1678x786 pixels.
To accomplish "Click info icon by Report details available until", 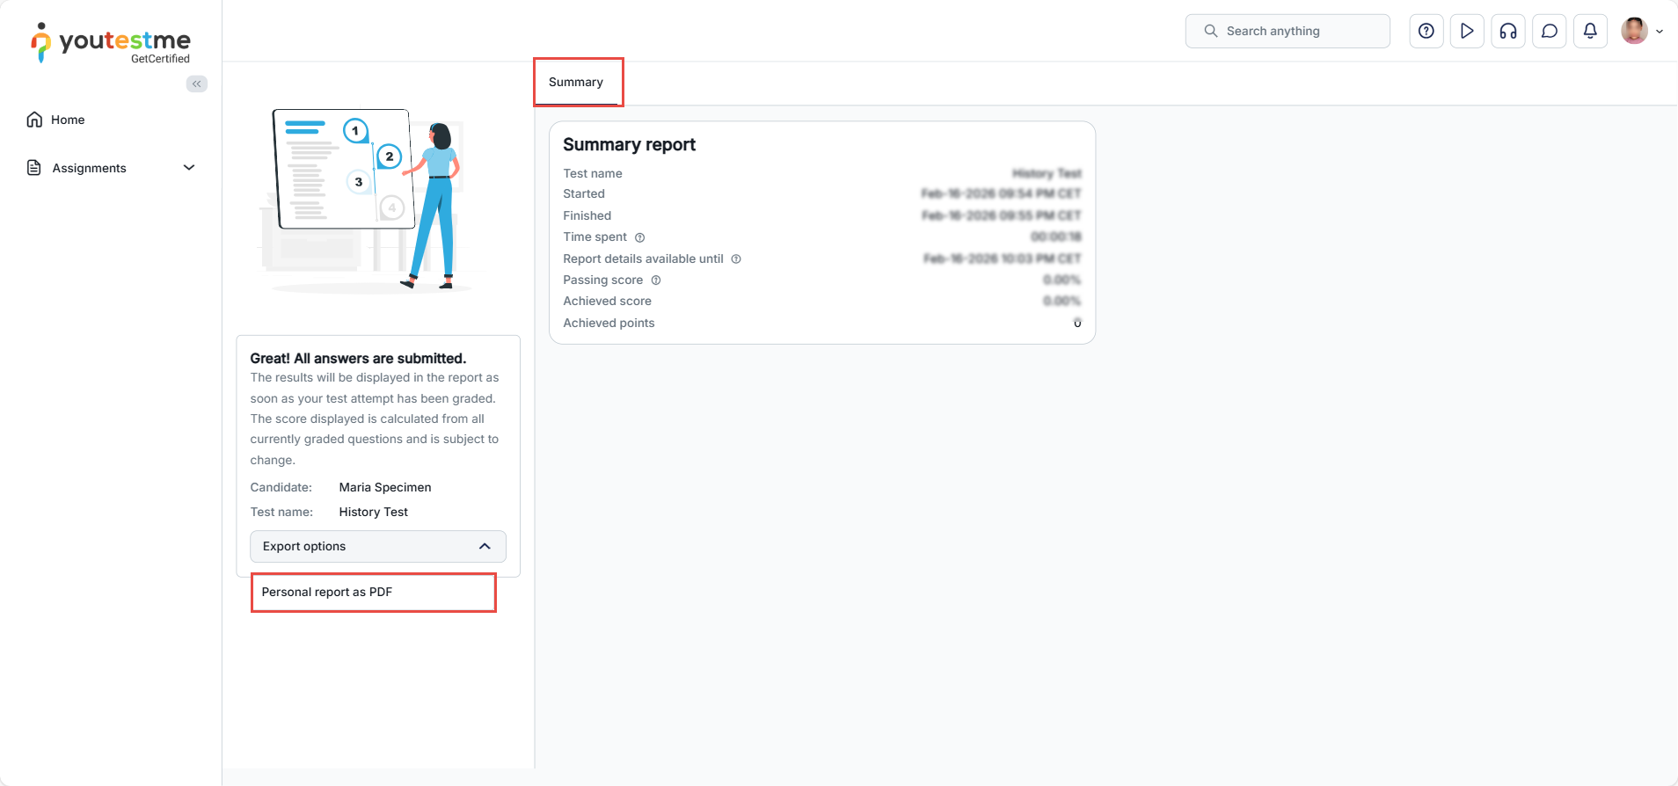I will coord(736,259).
